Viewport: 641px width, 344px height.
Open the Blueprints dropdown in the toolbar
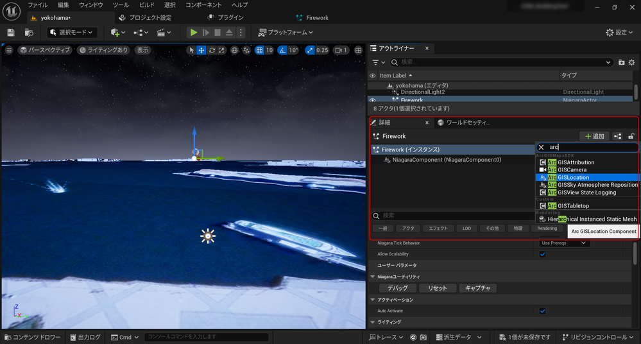141,32
